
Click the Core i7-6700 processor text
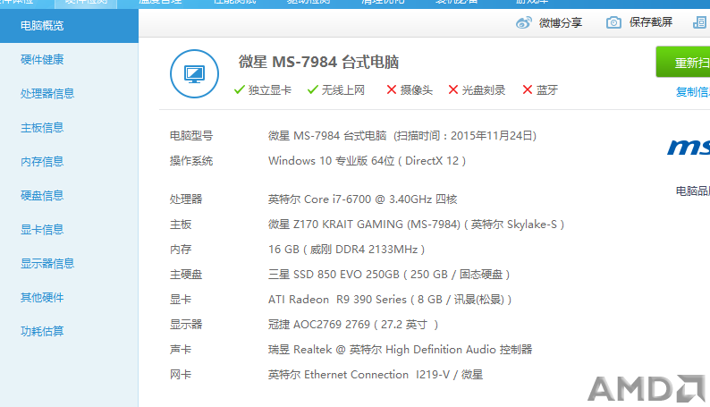pyautogui.click(x=363, y=199)
